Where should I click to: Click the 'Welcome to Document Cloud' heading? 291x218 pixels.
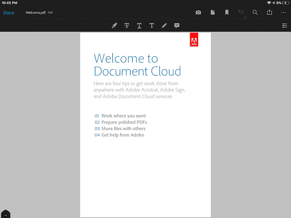137,65
